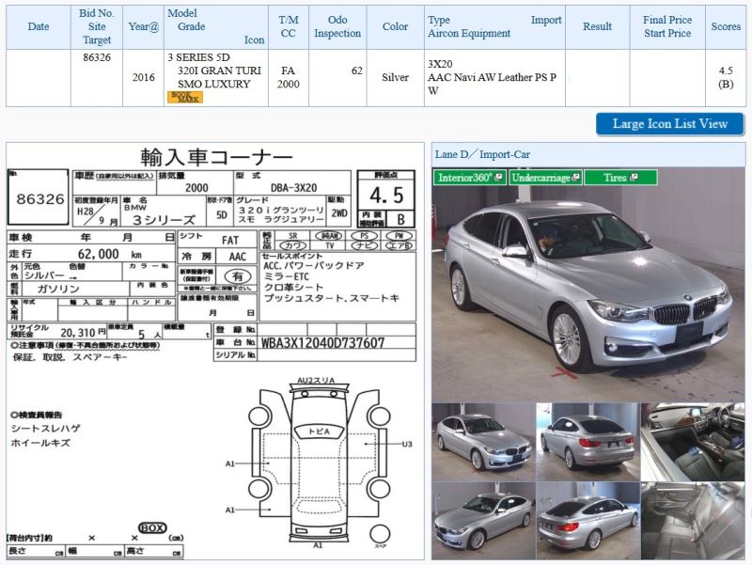Screen dimensions: 752x565
Task: Open external-link icon next to Undercarriage
Action: pyautogui.click(x=575, y=177)
